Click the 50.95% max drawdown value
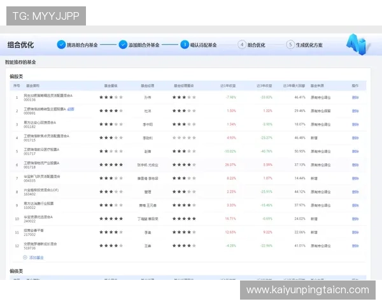Viewport: 382px width, 306px height. click(x=300, y=151)
